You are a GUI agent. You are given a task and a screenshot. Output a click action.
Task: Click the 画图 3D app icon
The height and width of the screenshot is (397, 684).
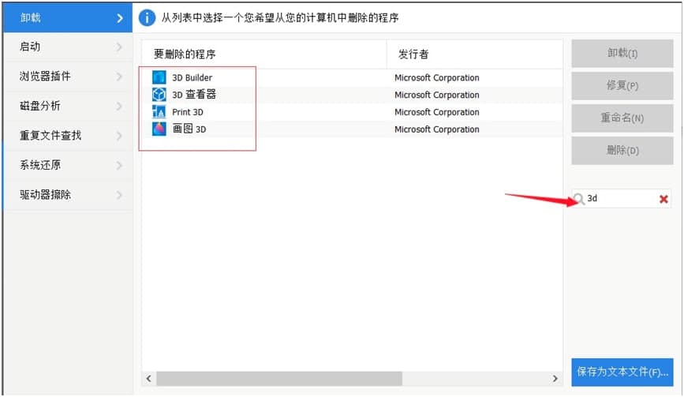point(159,129)
